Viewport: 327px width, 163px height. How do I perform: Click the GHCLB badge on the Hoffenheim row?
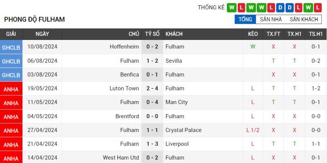pyautogui.click(x=11, y=47)
